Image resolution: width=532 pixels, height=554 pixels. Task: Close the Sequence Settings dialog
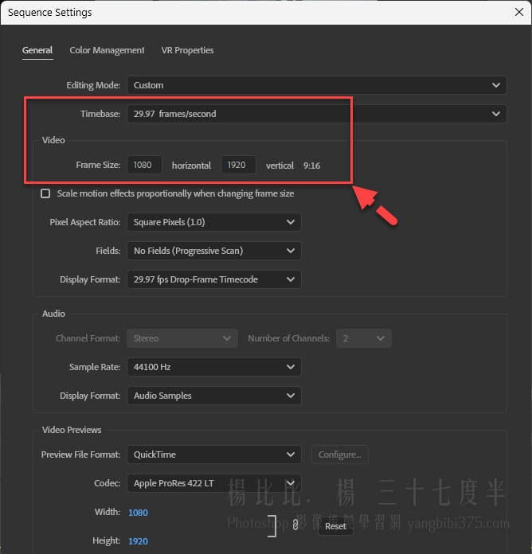point(519,12)
